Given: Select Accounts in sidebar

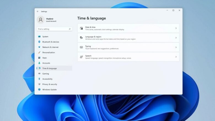Looking at the screenshot, I should click(x=54, y=63).
